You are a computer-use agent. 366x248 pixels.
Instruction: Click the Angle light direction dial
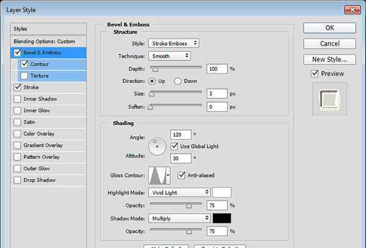click(157, 145)
